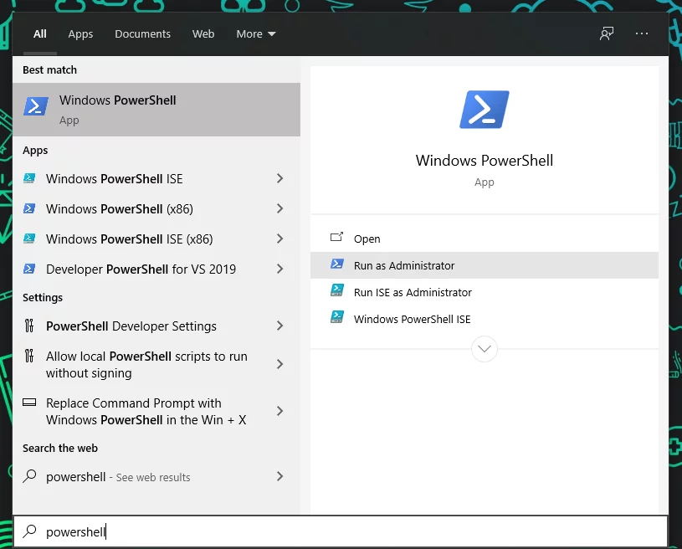Select the Windows PowerShell ISE result text
682x549 pixels.
point(115,179)
